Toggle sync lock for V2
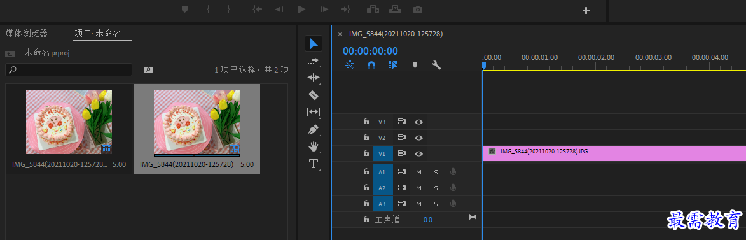746x240 pixels. point(401,138)
